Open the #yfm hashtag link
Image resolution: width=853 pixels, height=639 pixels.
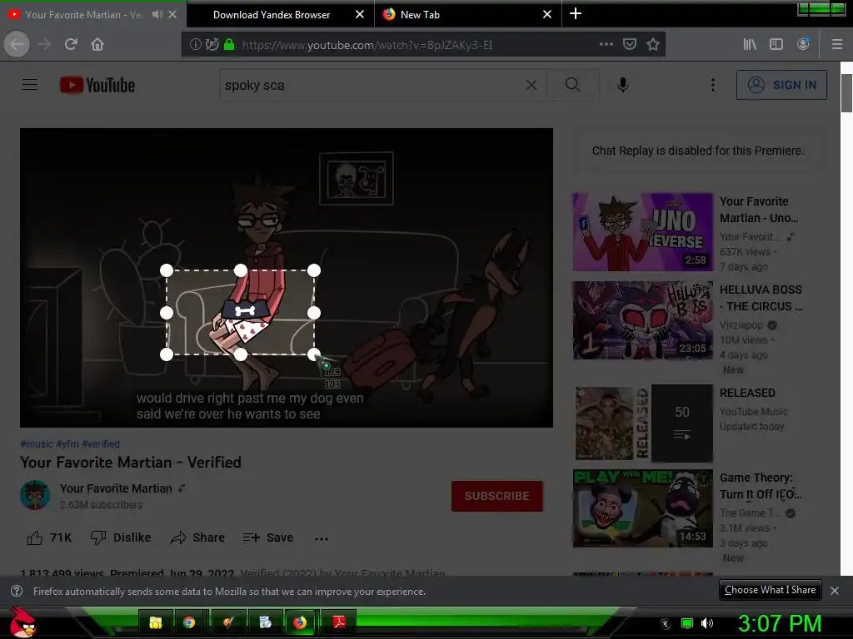67,444
